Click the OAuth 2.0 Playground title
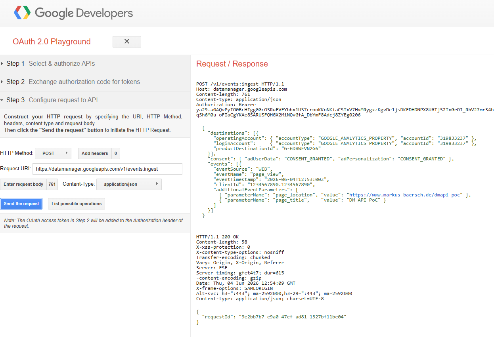The height and width of the screenshot is (337, 494). (52, 42)
